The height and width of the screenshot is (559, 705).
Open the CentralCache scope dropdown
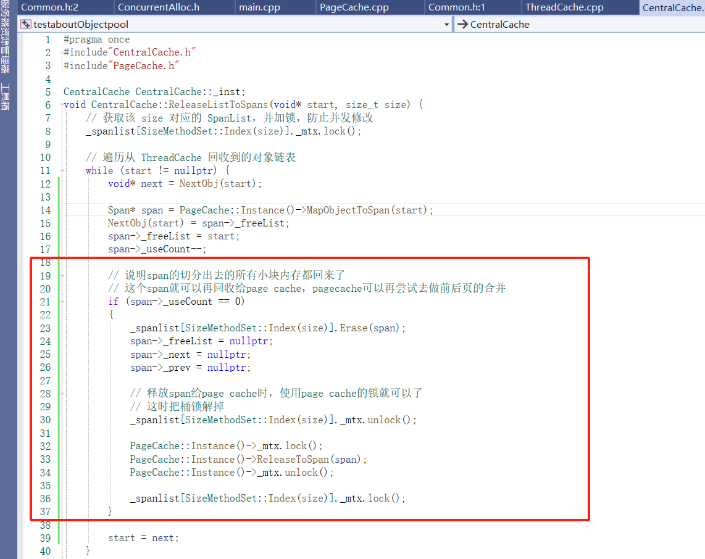coord(580,24)
